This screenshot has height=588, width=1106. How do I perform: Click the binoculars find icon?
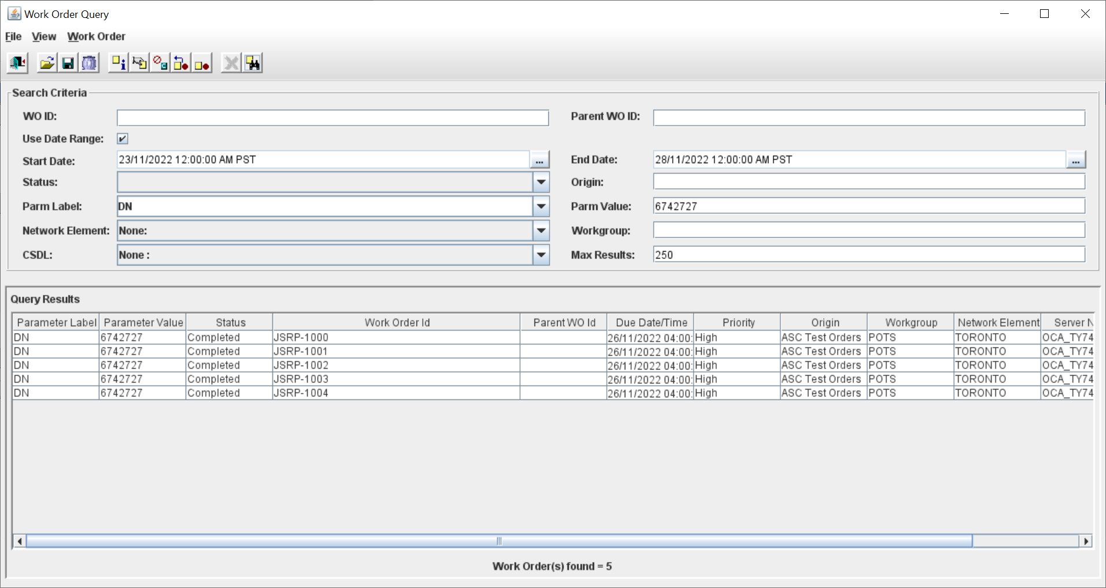pyautogui.click(x=252, y=63)
